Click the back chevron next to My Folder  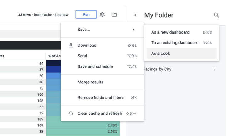(135, 15)
